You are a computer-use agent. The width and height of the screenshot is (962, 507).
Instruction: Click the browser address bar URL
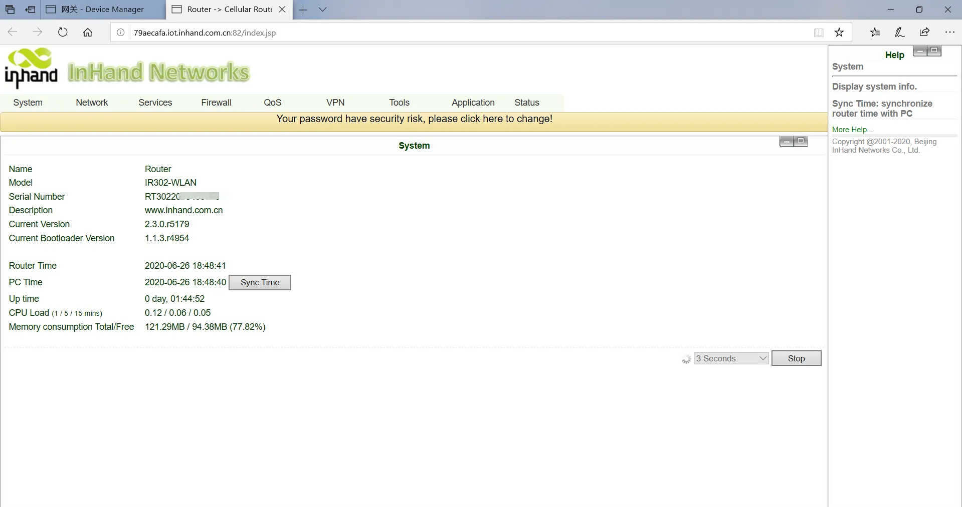coord(205,33)
